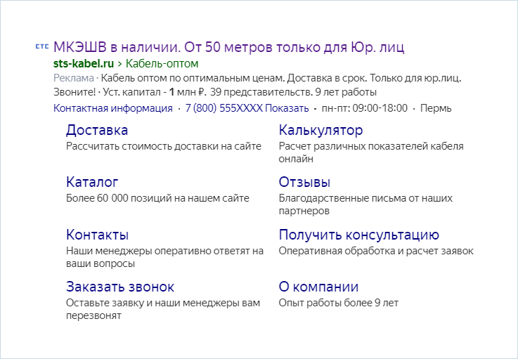Click 'Наши менеджеры оперативно ответят на ваши вопросы'
Screen dimensions: 518x359
(165, 257)
